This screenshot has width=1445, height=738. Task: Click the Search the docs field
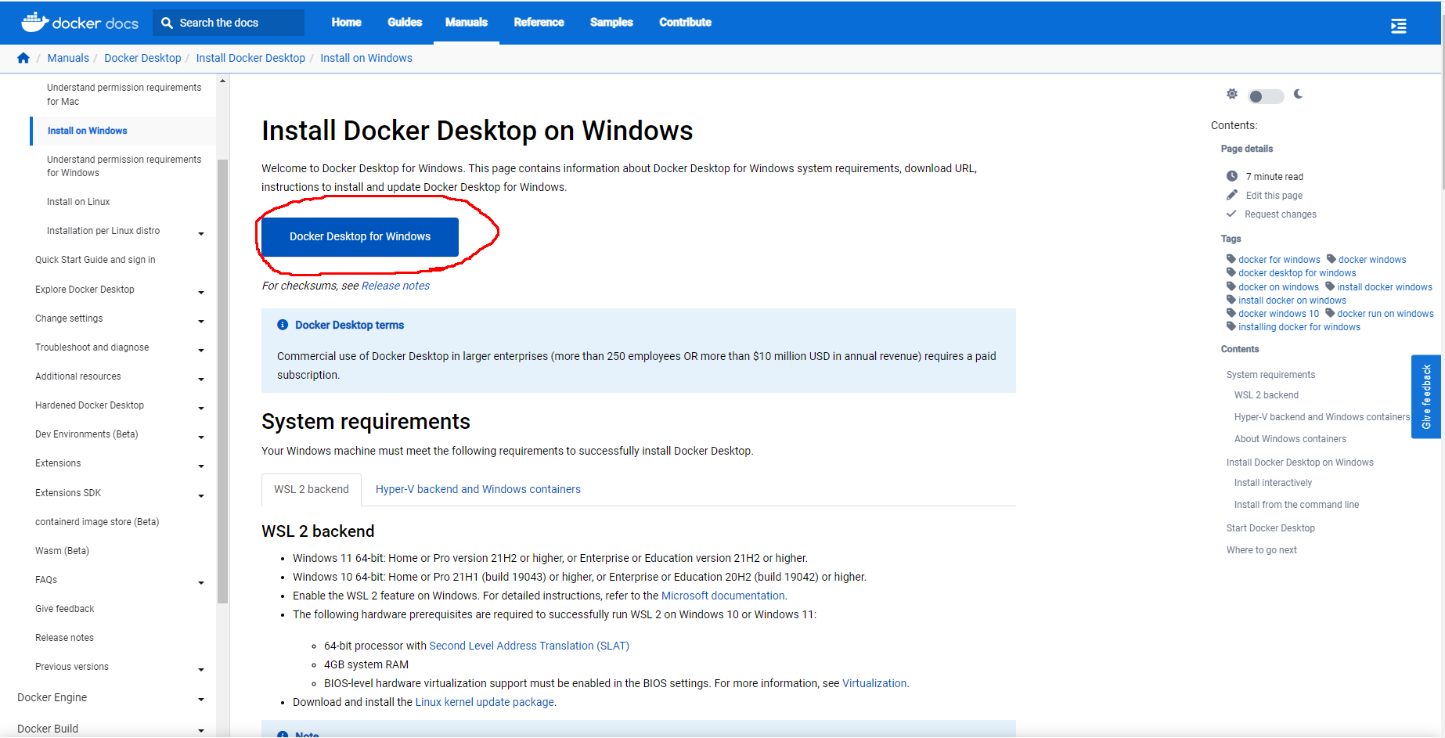pos(229,23)
